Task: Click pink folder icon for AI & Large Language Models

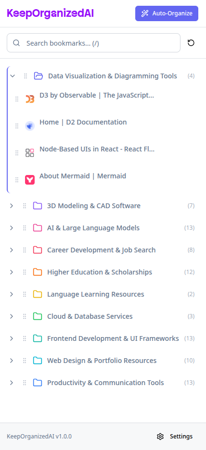Action: (x=38, y=228)
